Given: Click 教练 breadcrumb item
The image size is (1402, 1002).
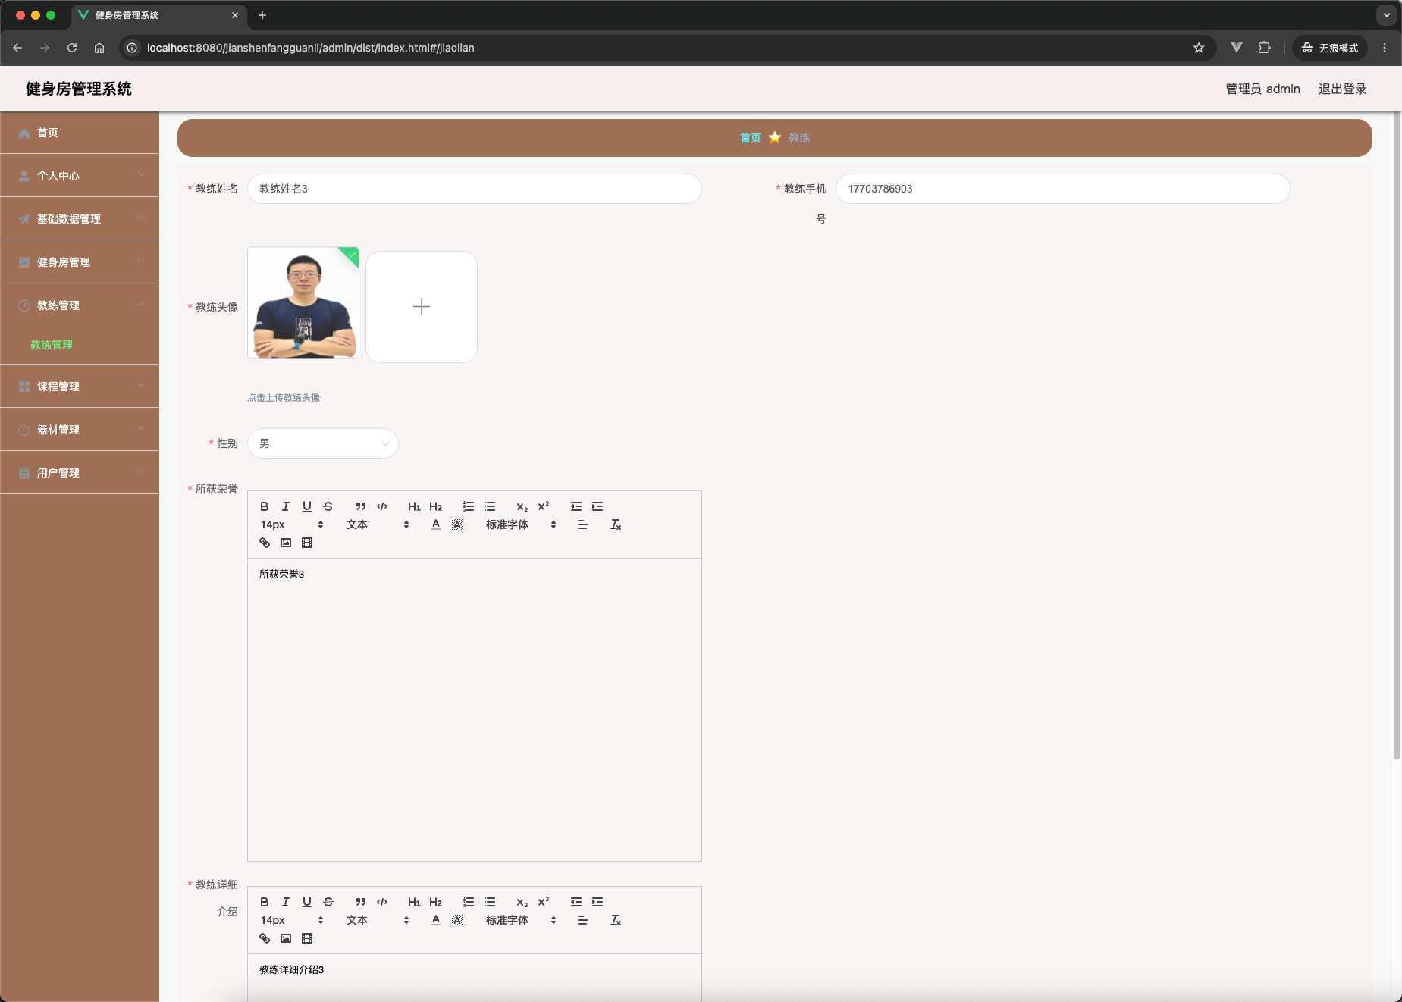Looking at the screenshot, I should pyautogui.click(x=799, y=138).
